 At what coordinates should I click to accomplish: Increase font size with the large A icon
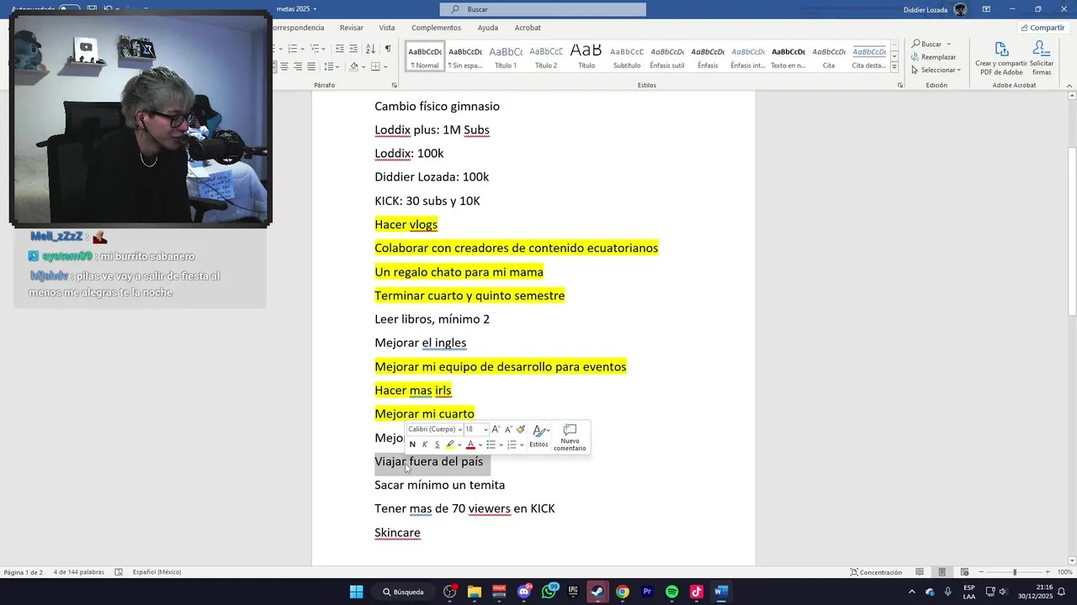[x=496, y=429]
